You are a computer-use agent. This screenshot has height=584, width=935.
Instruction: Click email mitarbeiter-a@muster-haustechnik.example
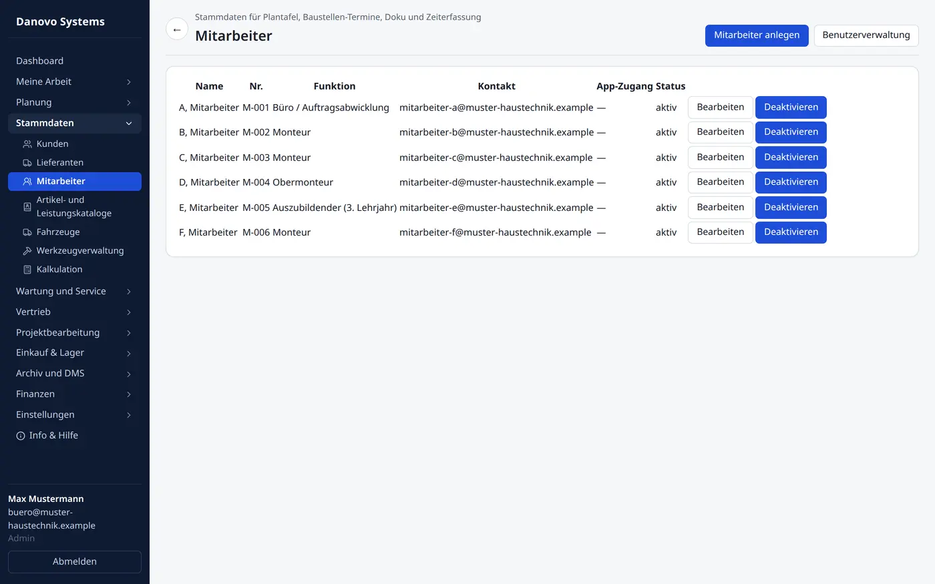coord(496,107)
